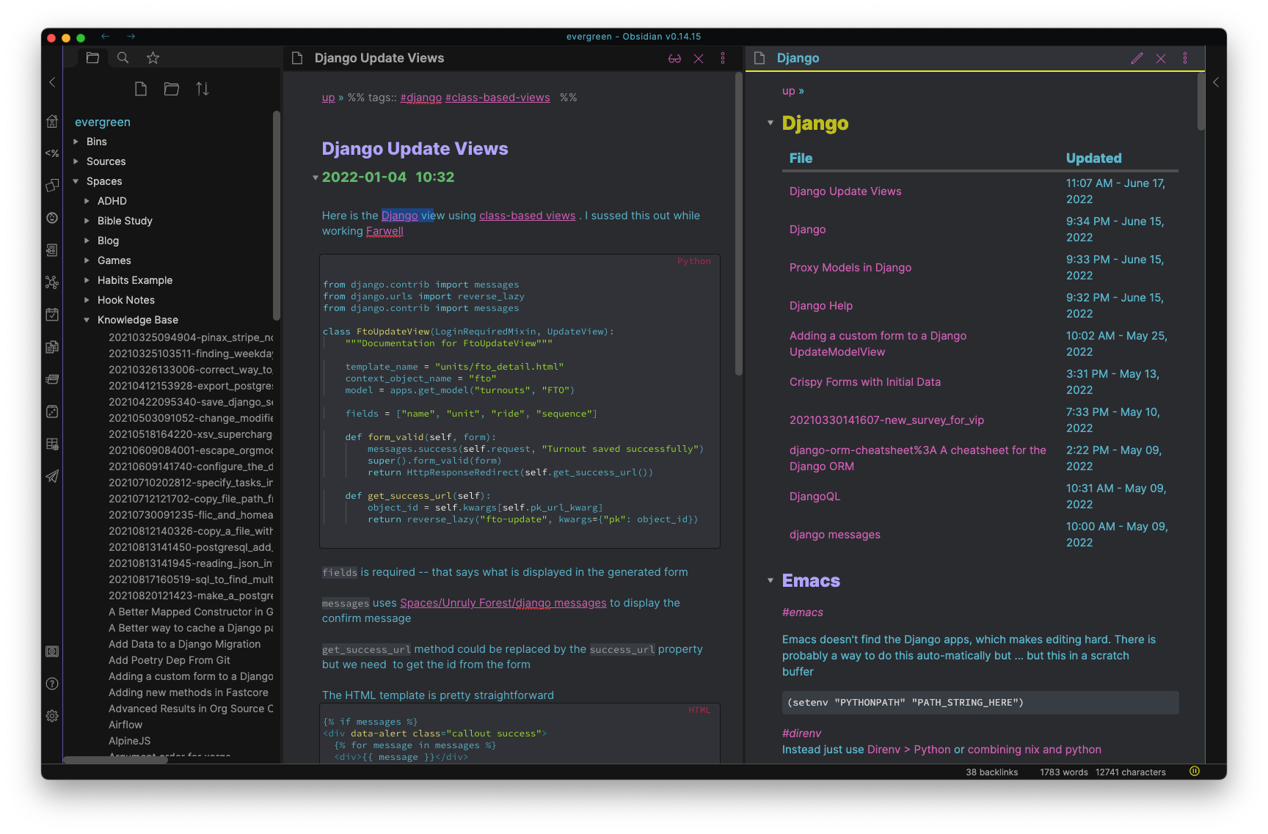This screenshot has width=1268, height=834.
Task: Collapse the Knowledge Base folder
Action: (87, 320)
